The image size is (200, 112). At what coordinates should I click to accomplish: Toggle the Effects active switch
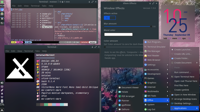coord(110,18)
